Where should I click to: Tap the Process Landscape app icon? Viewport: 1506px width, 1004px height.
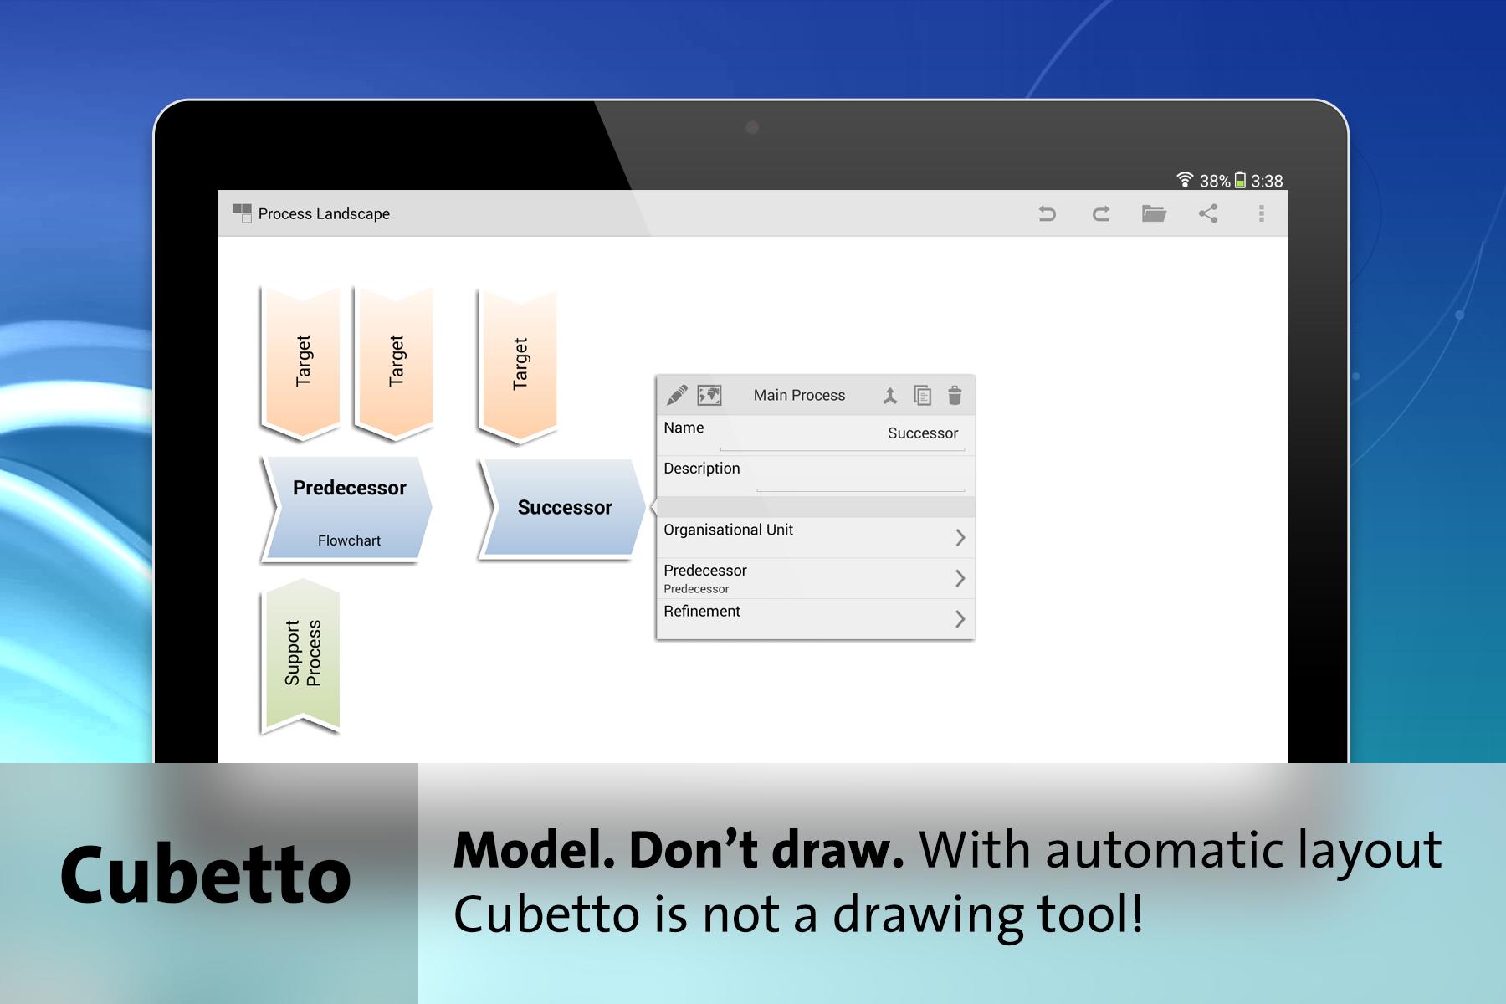coord(242,213)
